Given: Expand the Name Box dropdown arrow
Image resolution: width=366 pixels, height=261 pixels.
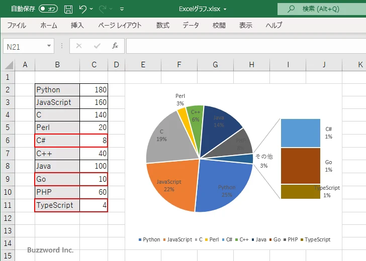Looking at the screenshot, I should coord(49,46).
